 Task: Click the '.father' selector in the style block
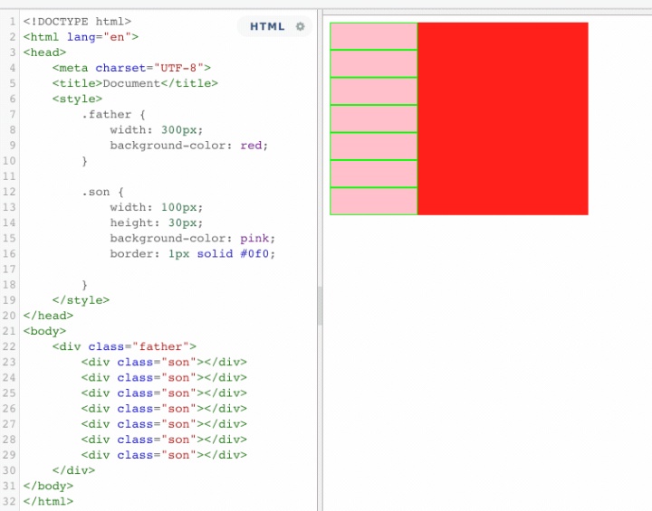coord(107,114)
